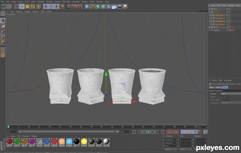
Task: Toggle Parameter keyframe recording P button
Action: (x=195, y=132)
